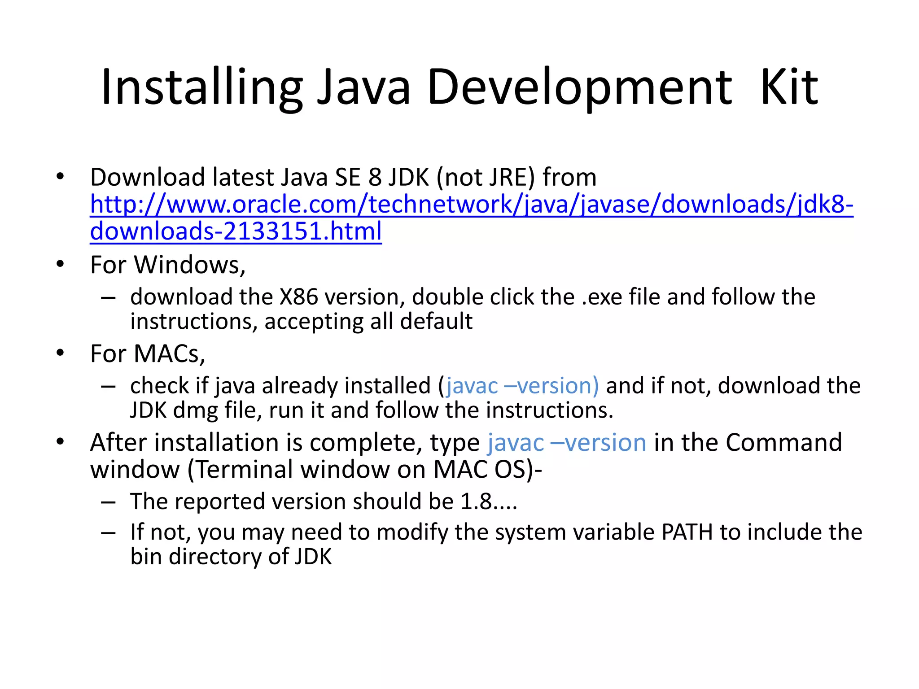919x689 pixels.
Task: Select the 'For Windows,' bullet text
Action: (168, 265)
